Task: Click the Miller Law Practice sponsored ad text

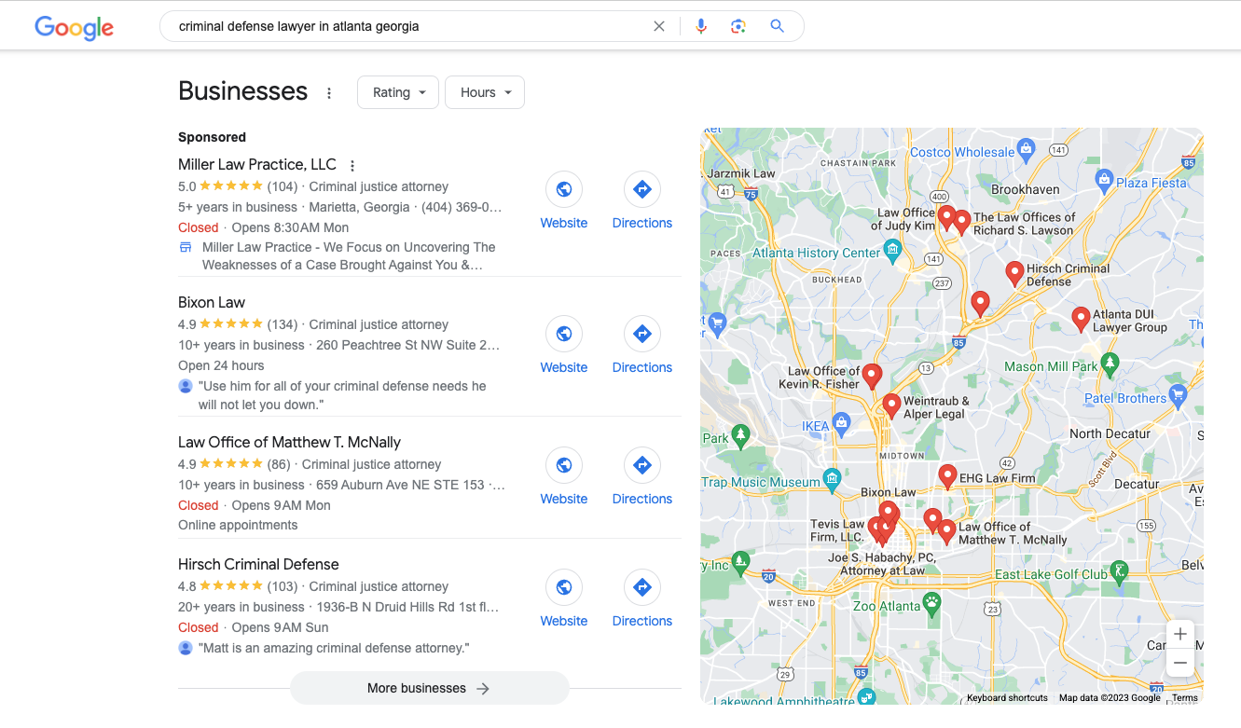Action: tap(349, 256)
